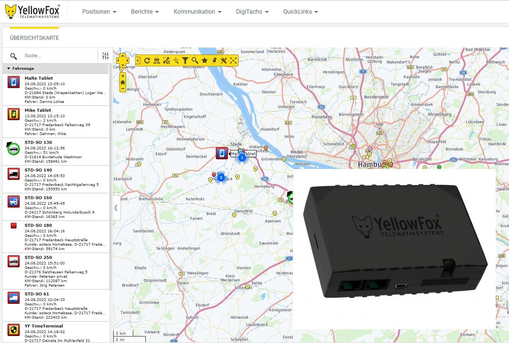Click the tractor icon of STD-SO 160
509x343 pixels.
[x=14, y=201]
